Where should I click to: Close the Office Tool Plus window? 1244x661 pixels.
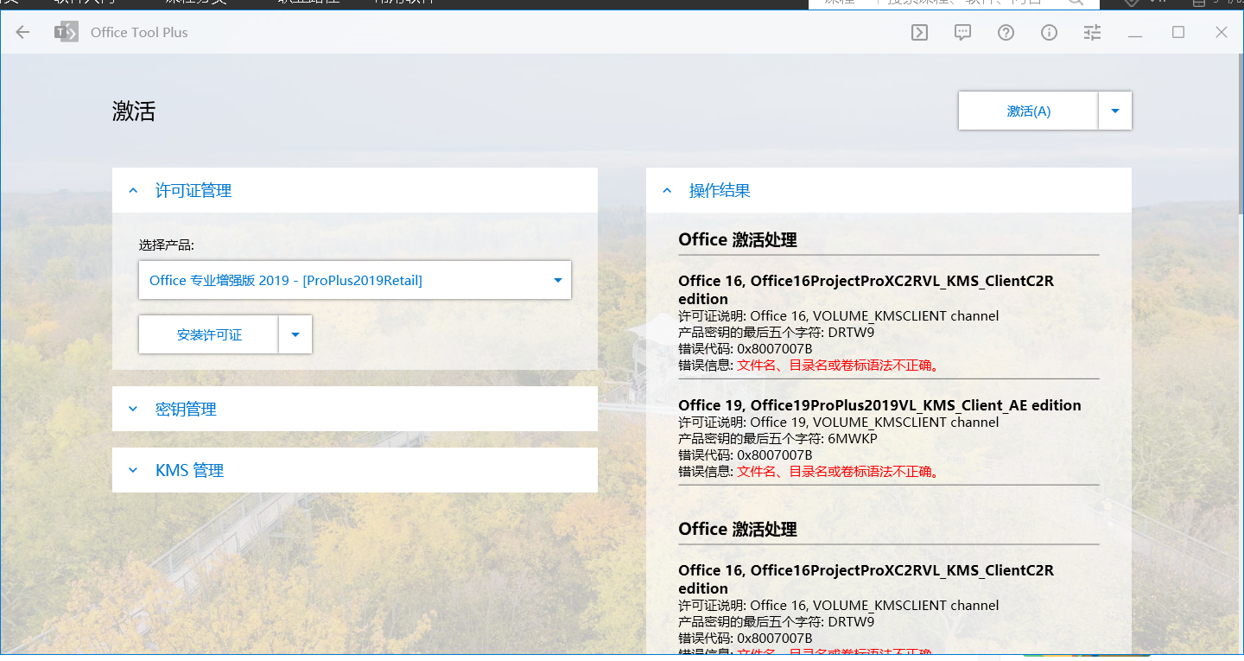coord(1222,32)
